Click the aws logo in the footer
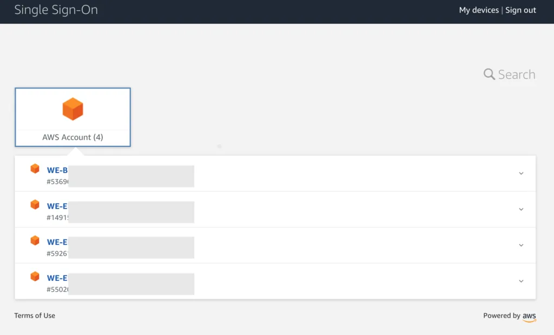The width and height of the screenshot is (554, 335). 529,317
